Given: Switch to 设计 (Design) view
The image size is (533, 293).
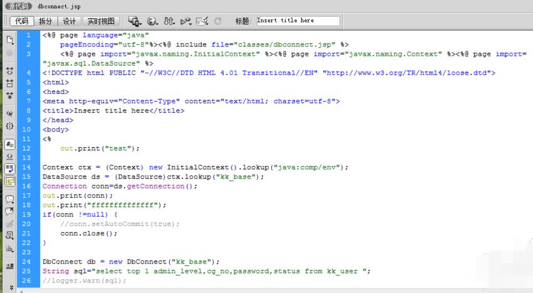Looking at the screenshot, I should tap(70, 21).
